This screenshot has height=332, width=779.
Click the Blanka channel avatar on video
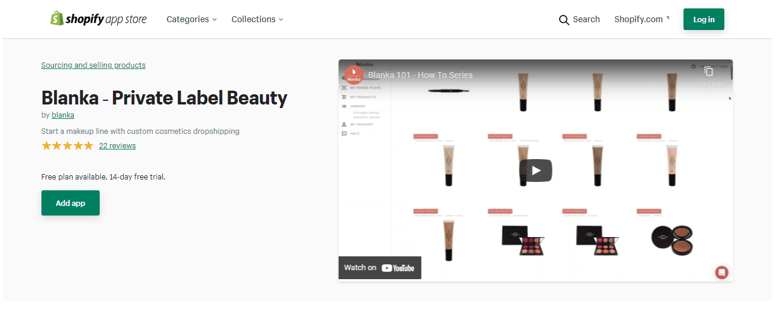(353, 76)
